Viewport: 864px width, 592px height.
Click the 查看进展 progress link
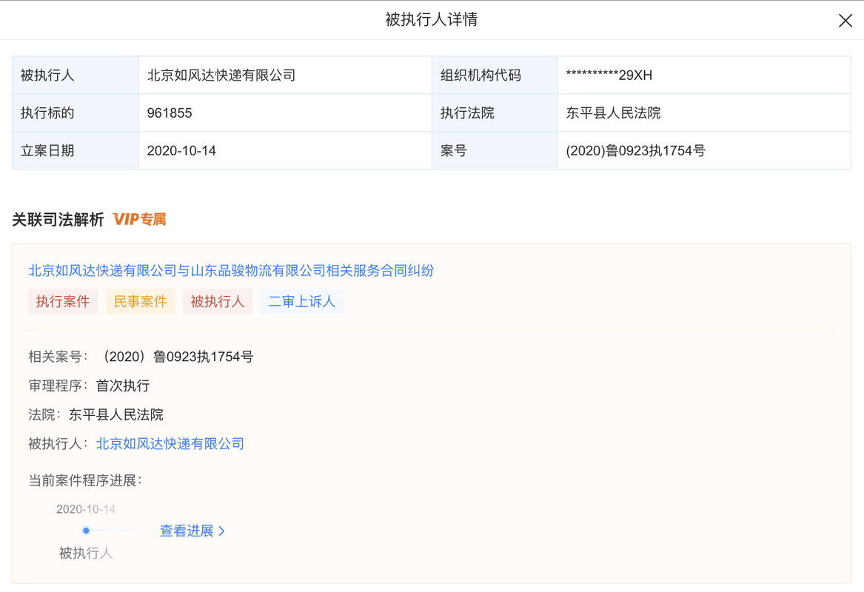[186, 531]
